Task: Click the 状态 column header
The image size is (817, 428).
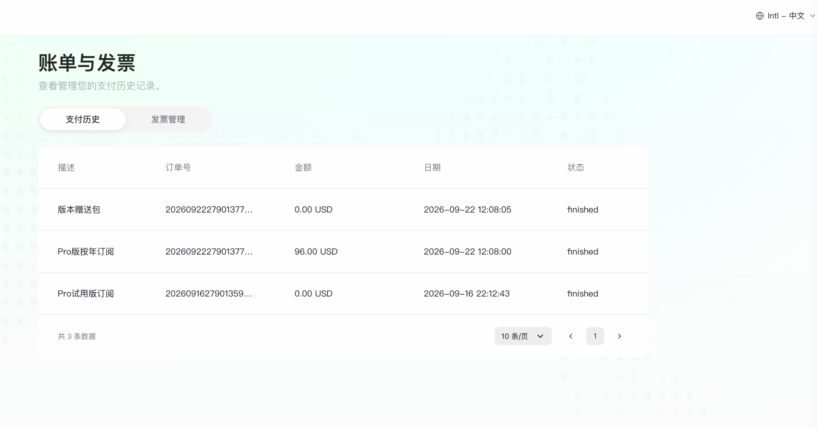Action: (x=576, y=167)
